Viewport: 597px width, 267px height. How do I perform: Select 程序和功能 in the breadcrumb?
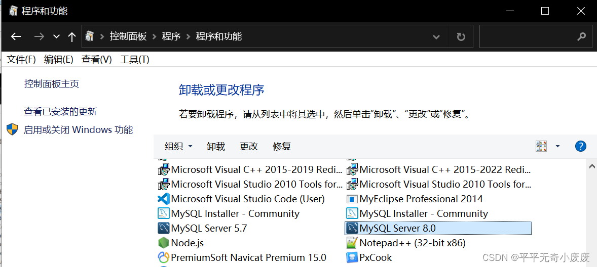(218, 36)
